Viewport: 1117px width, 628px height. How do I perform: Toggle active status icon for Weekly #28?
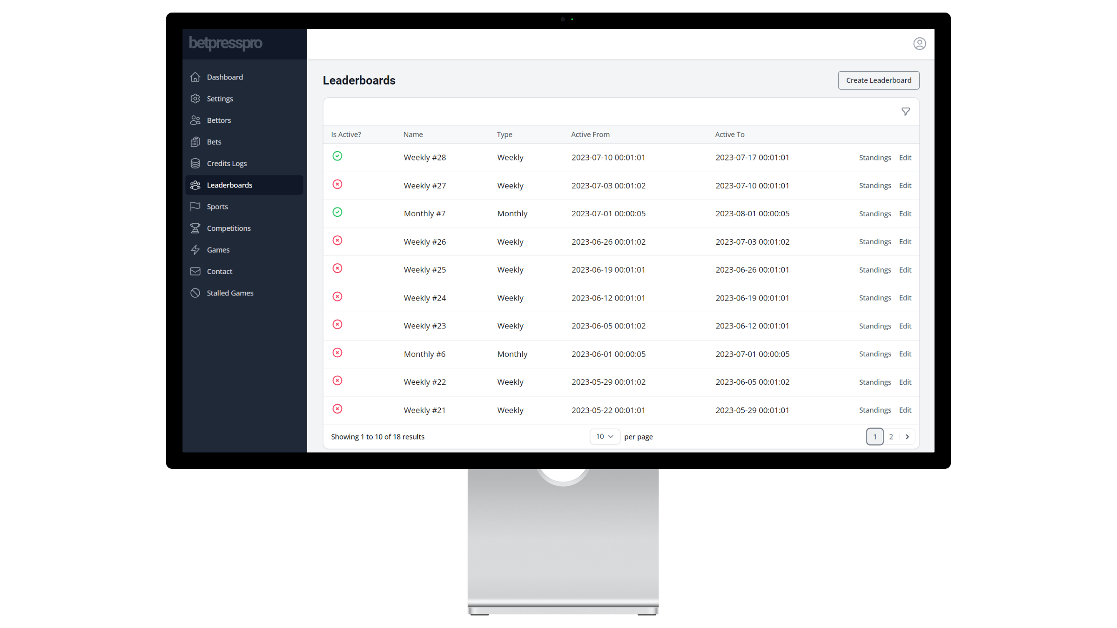337,156
